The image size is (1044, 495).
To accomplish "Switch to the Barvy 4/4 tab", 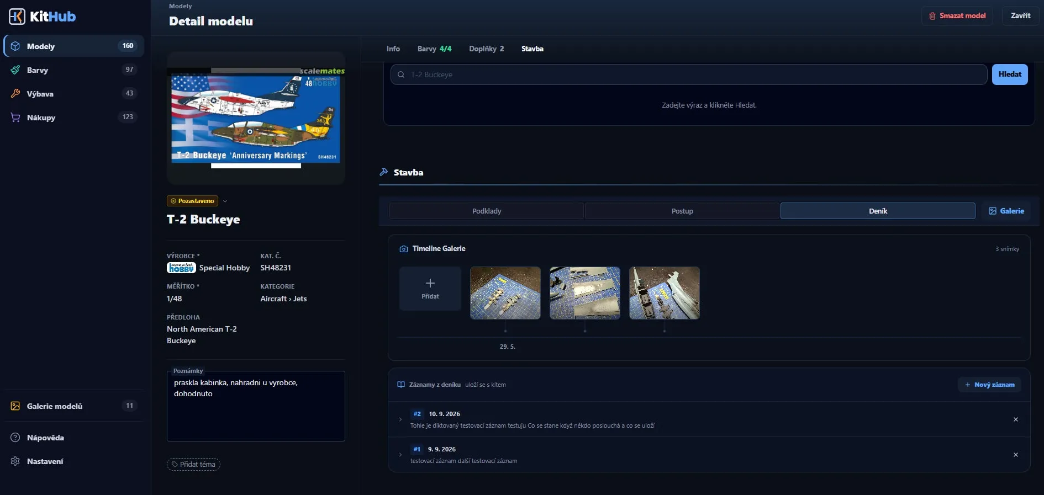I will pyautogui.click(x=434, y=49).
